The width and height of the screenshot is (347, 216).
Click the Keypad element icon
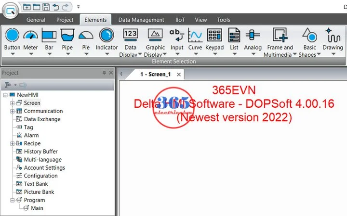tap(214, 35)
